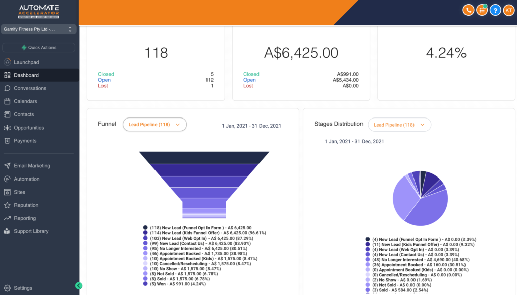Click the help question mark icon
Image resolution: width=517 pixels, height=295 pixels.
point(495,10)
